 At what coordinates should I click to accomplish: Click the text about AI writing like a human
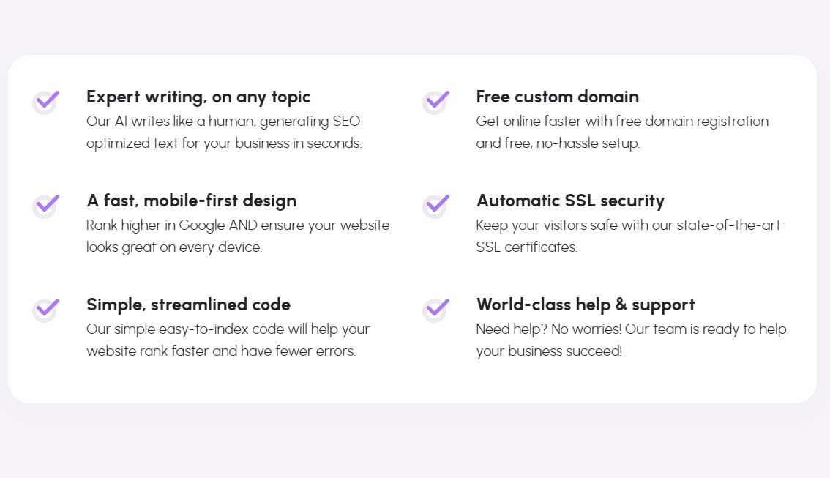pos(224,132)
